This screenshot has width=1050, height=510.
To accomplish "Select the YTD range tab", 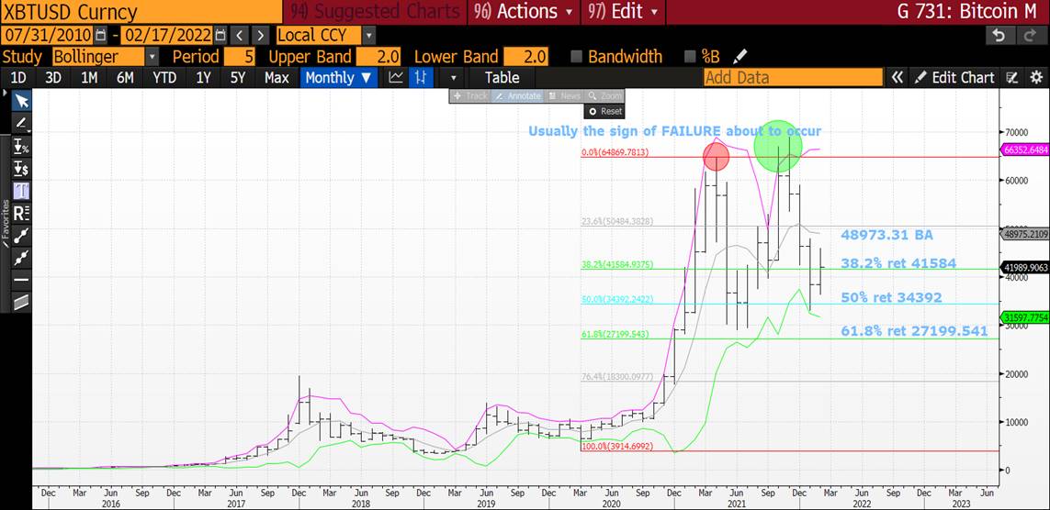I will (x=164, y=78).
